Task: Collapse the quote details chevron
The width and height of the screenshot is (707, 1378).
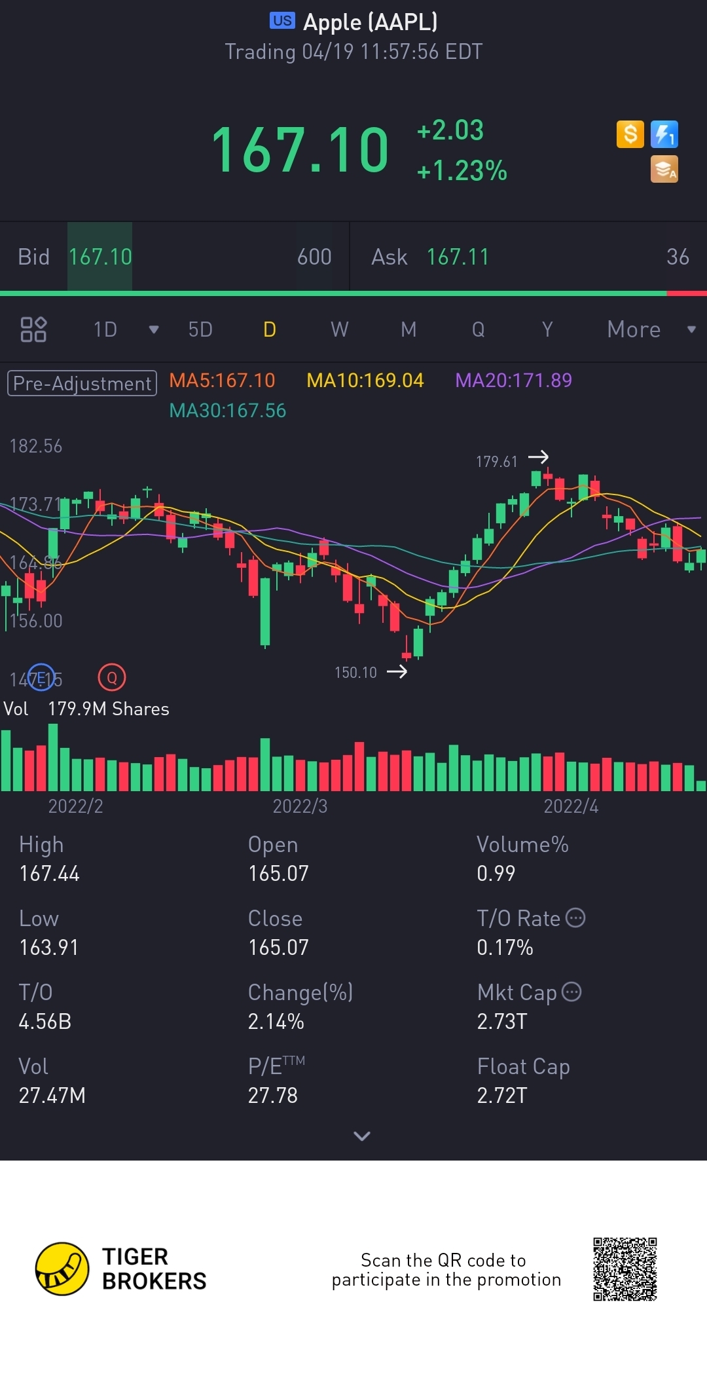Action: pos(362,1136)
